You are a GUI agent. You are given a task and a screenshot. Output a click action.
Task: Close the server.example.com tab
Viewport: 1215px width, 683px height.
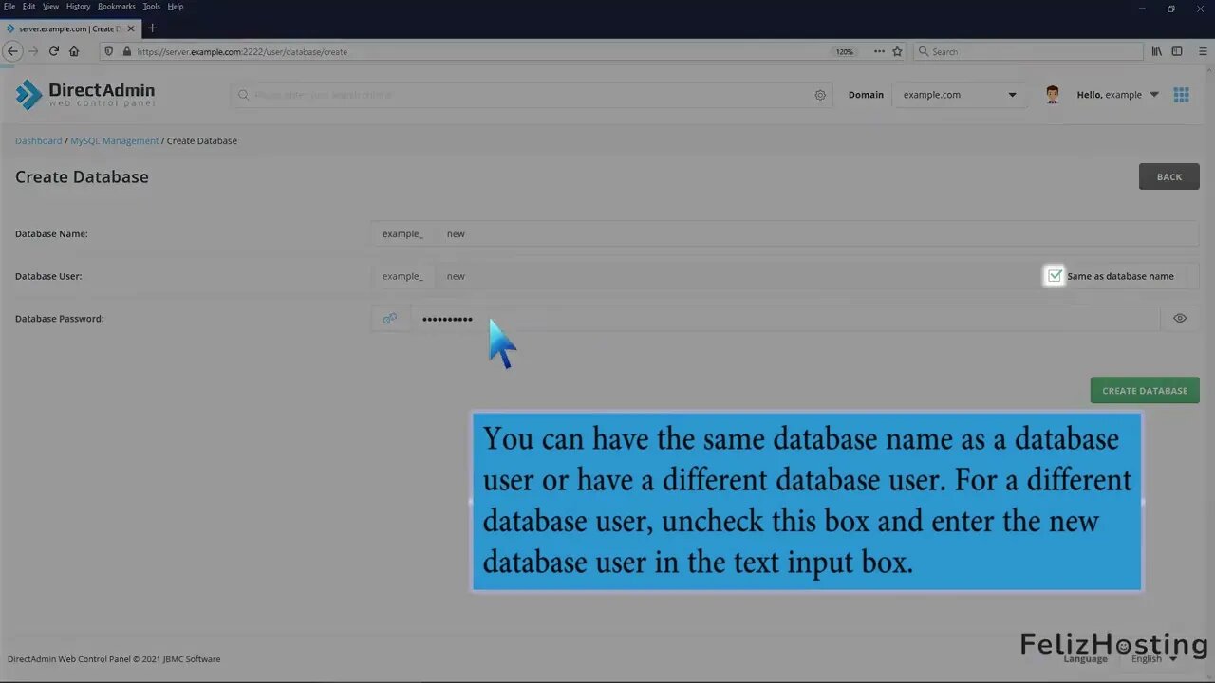coord(131,28)
